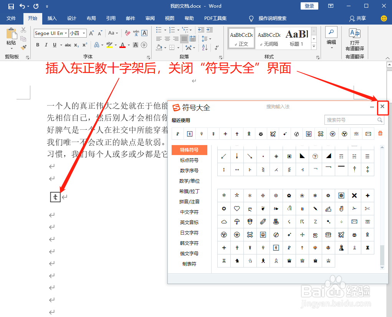
Task: Toggle underline formatting
Action: point(55,45)
